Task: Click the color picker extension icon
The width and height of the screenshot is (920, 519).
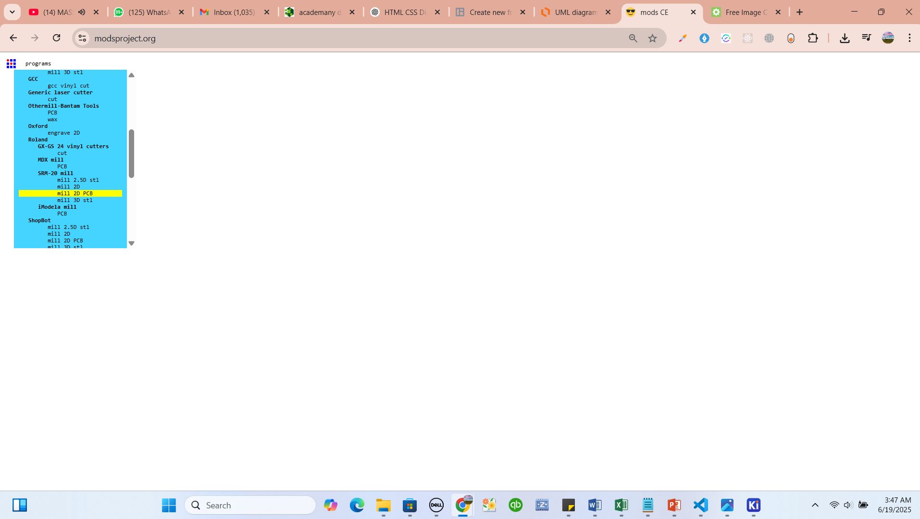Action: click(683, 38)
